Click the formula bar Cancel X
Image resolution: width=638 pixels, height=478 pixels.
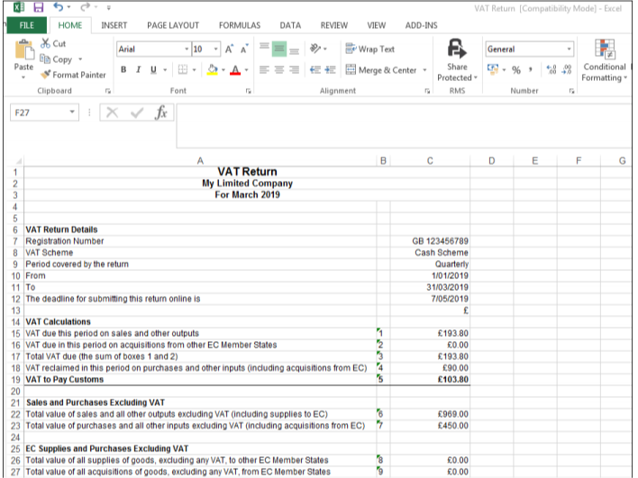pyautogui.click(x=112, y=113)
